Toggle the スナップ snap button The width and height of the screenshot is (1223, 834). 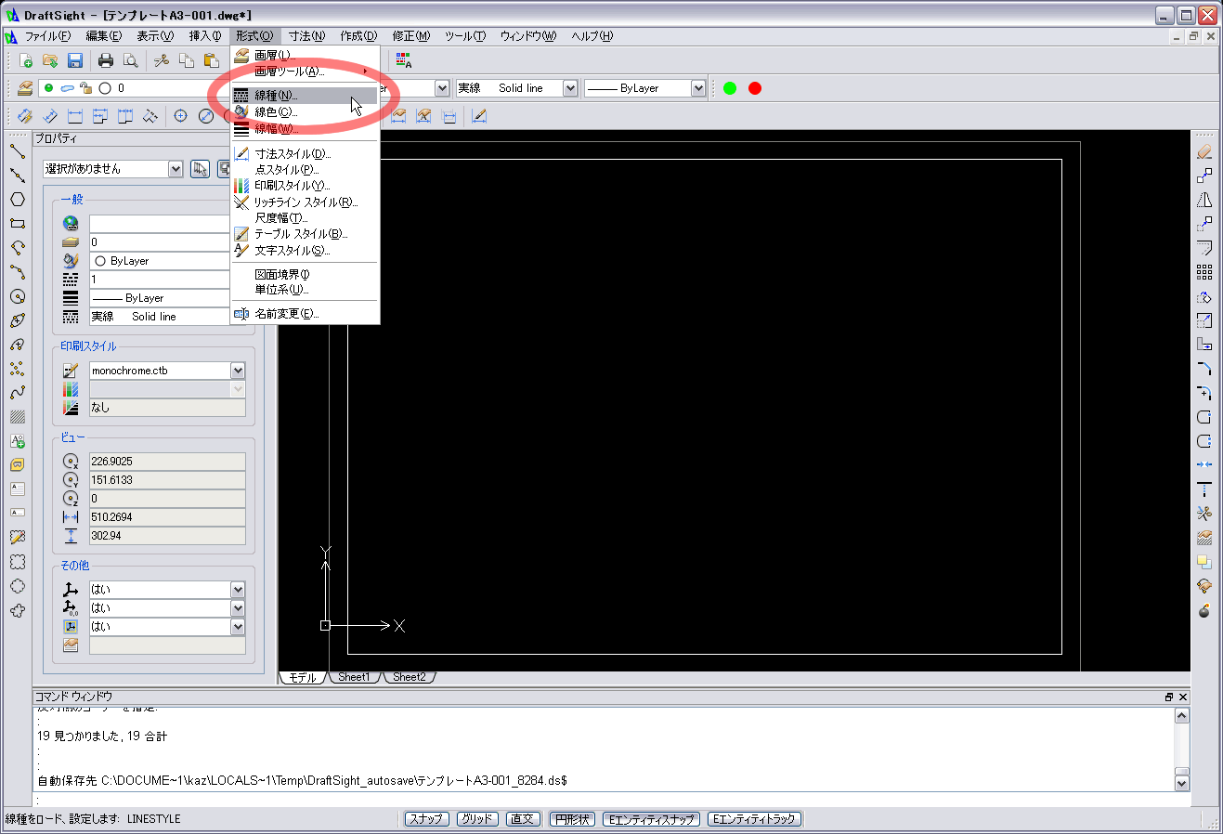click(x=427, y=819)
